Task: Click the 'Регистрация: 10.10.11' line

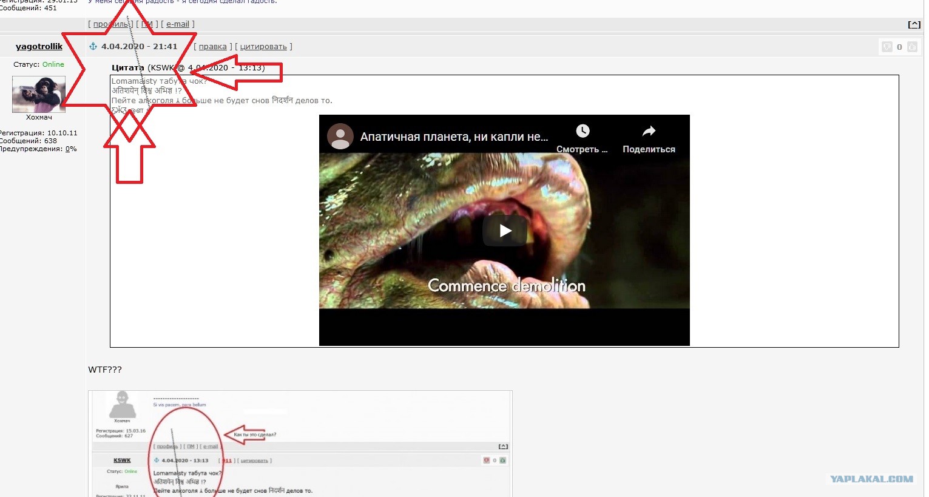Action: [38, 133]
